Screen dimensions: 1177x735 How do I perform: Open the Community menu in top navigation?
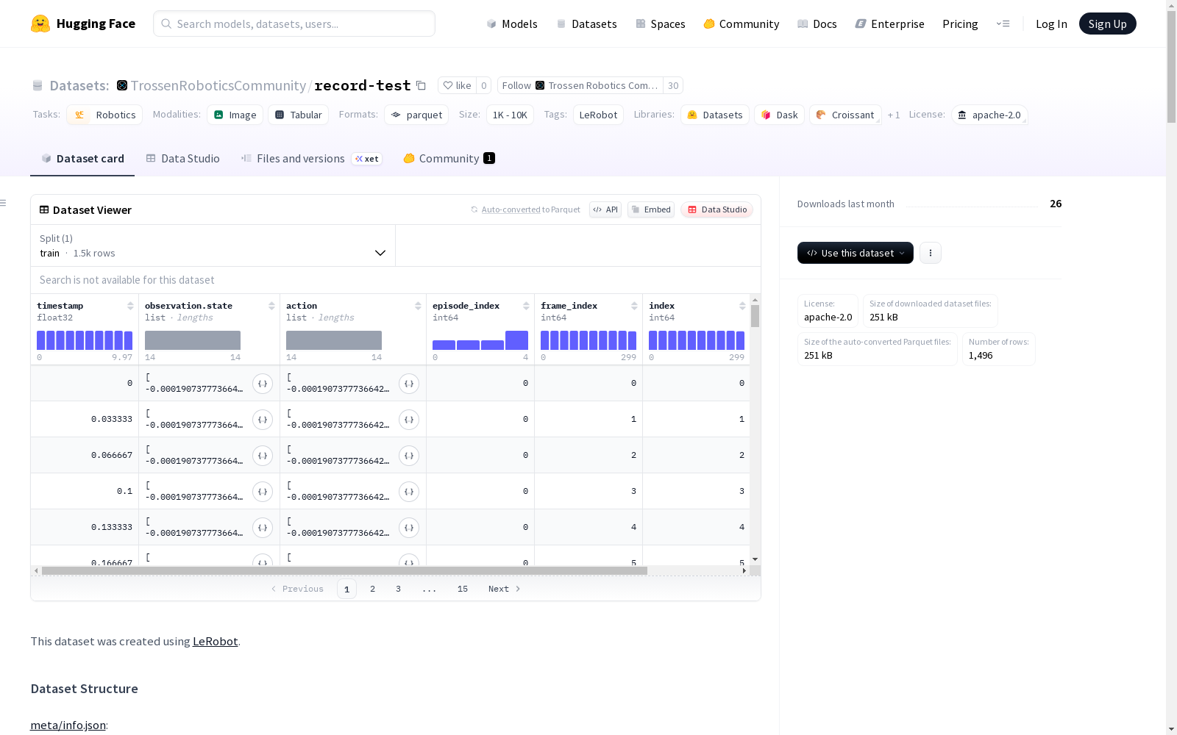741,24
